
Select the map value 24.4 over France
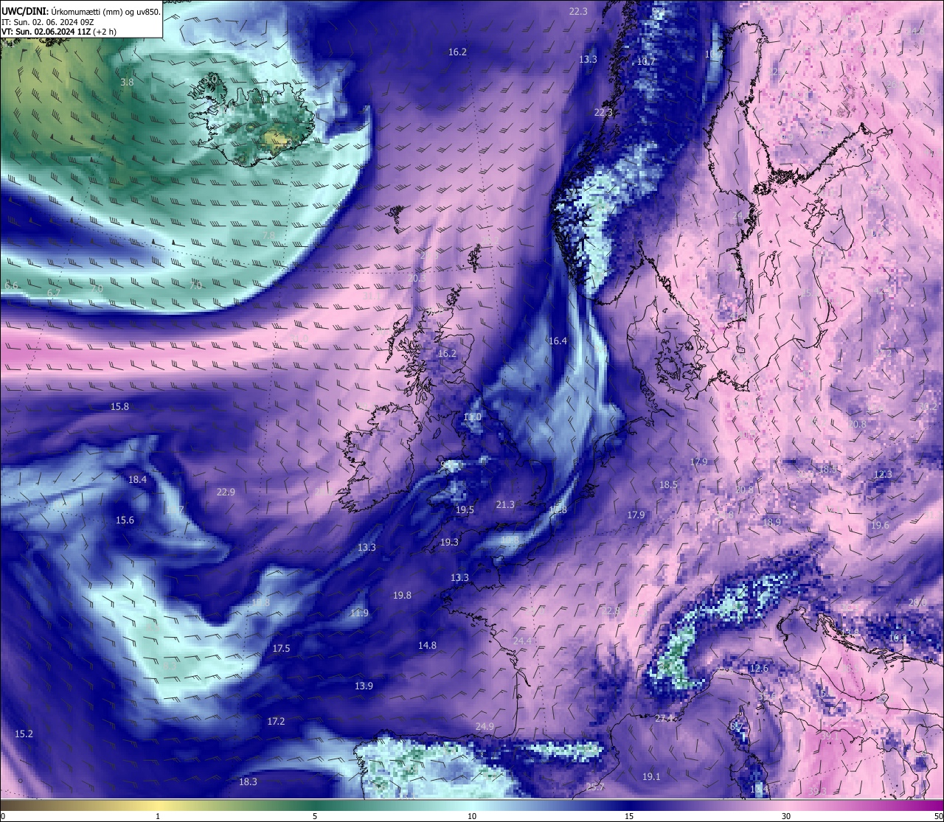click(523, 641)
